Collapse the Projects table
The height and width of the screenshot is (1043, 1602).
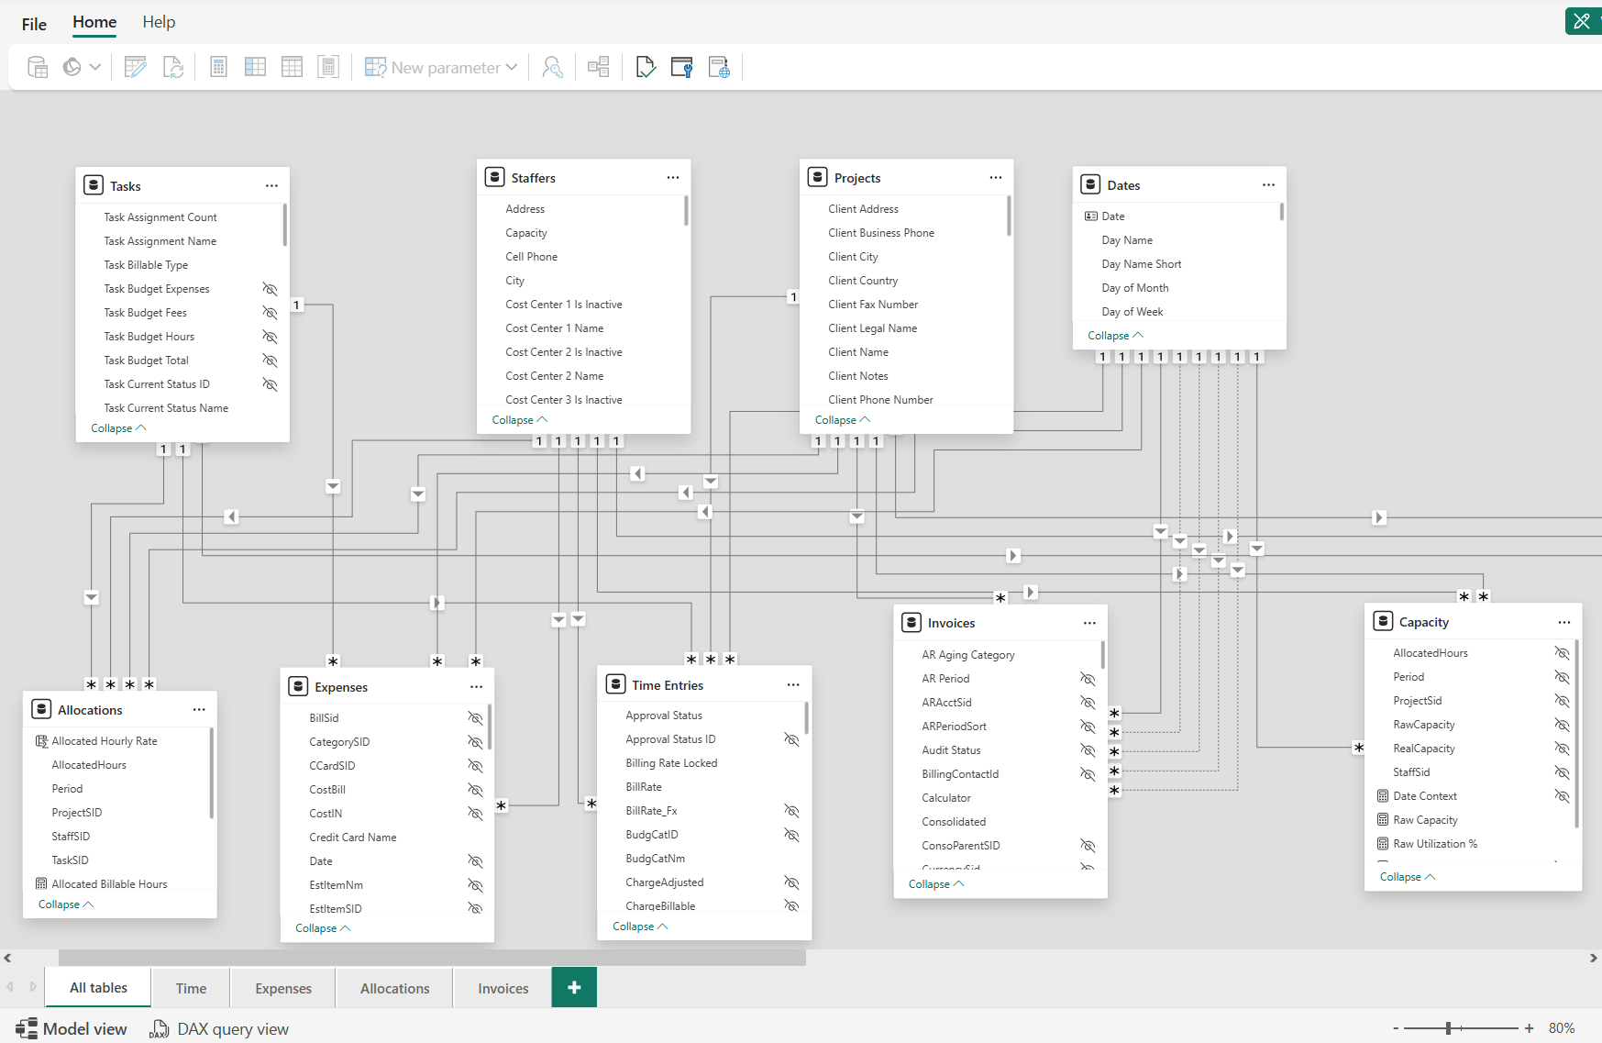coord(843,420)
